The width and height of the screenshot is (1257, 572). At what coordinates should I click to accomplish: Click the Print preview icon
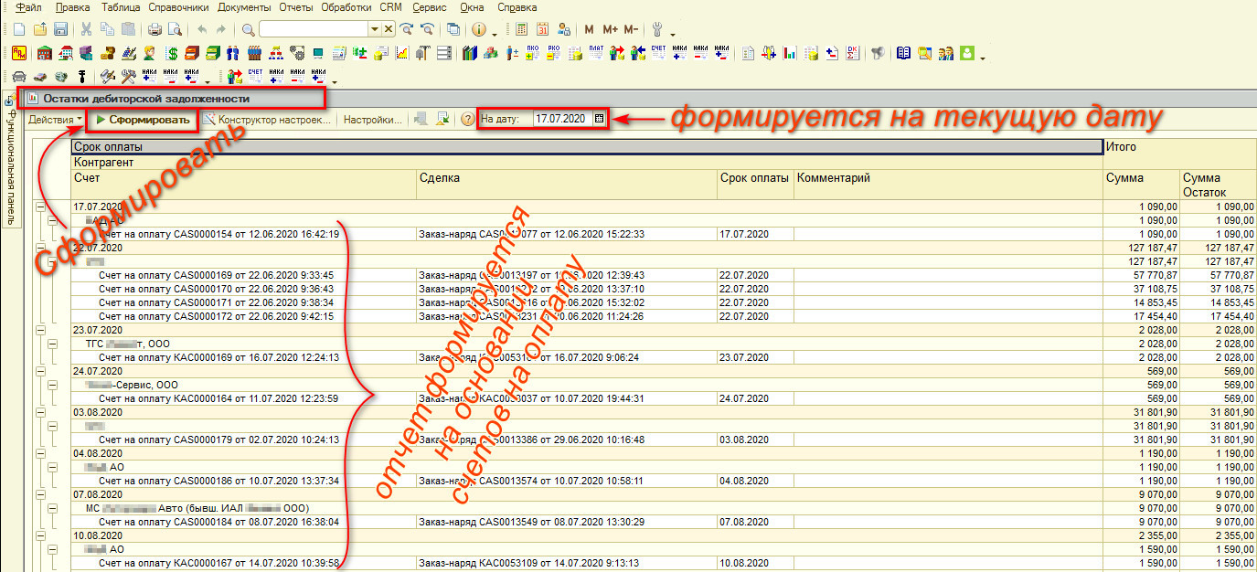tap(175, 29)
